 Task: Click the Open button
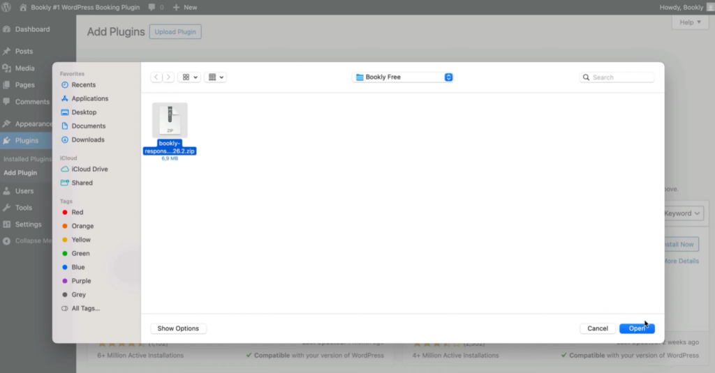[637, 328]
